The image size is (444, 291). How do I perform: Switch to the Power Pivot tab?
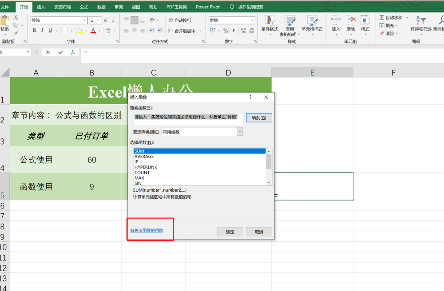click(x=207, y=7)
